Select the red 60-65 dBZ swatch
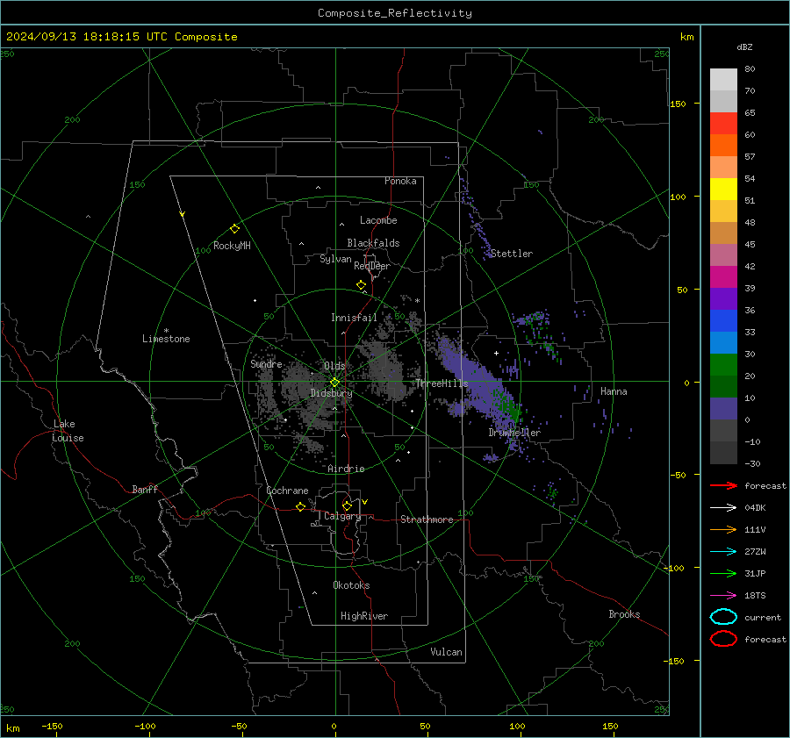This screenshot has width=790, height=738. pyautogui.click(x=723, y=124)
